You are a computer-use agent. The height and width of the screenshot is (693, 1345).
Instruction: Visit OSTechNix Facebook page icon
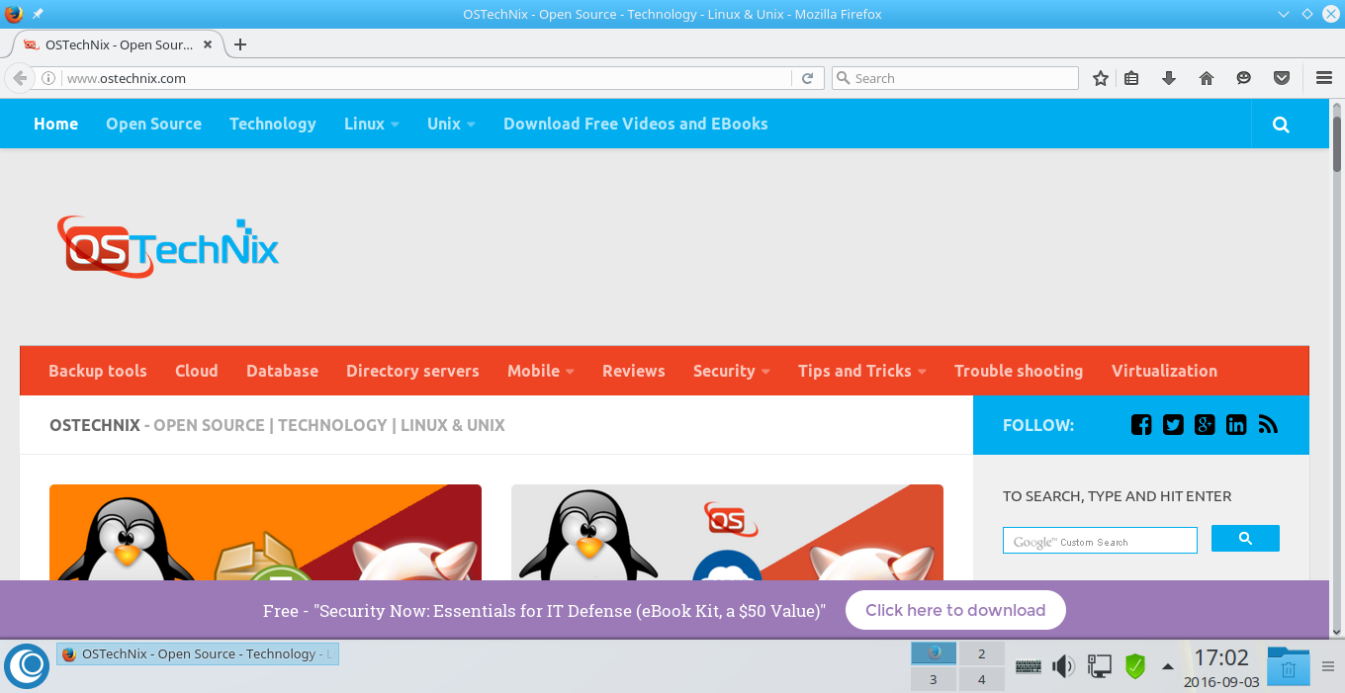pyautogui.click(x=1141, y=425)
